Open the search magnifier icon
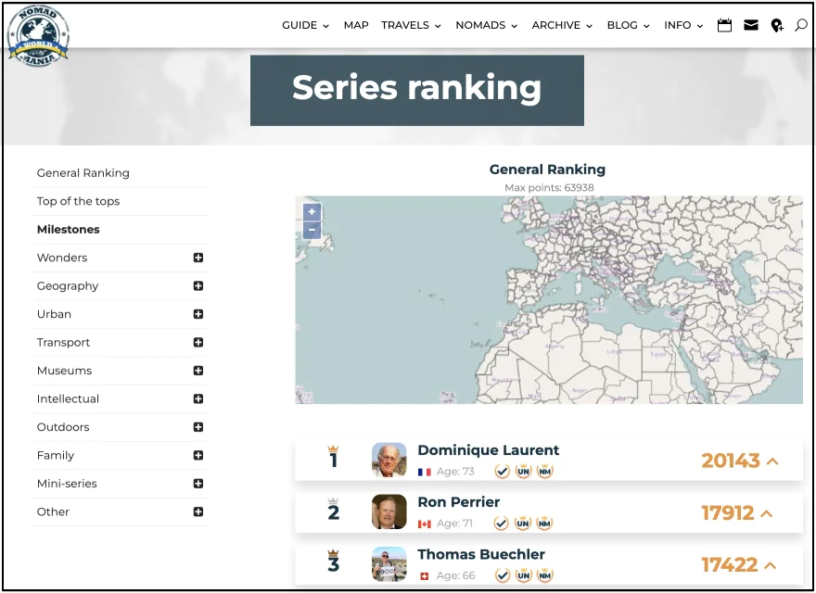This screenshot has width=816, height=593. pos(801,26)
